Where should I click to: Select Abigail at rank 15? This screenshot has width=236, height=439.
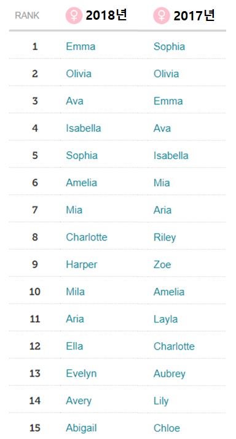[x=81, y=429]
